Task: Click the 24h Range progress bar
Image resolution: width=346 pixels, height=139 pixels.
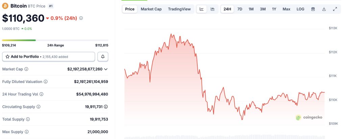Action: point(55,40)
